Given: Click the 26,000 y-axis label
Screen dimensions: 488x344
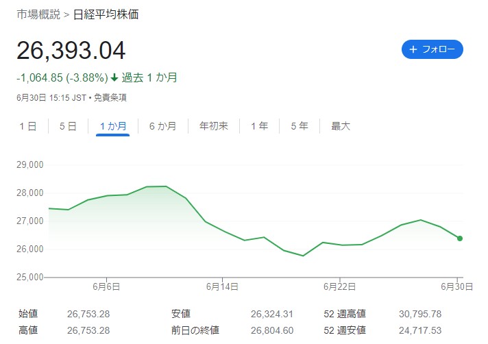Looking at the screenshot, I should [x=30, y=249].
